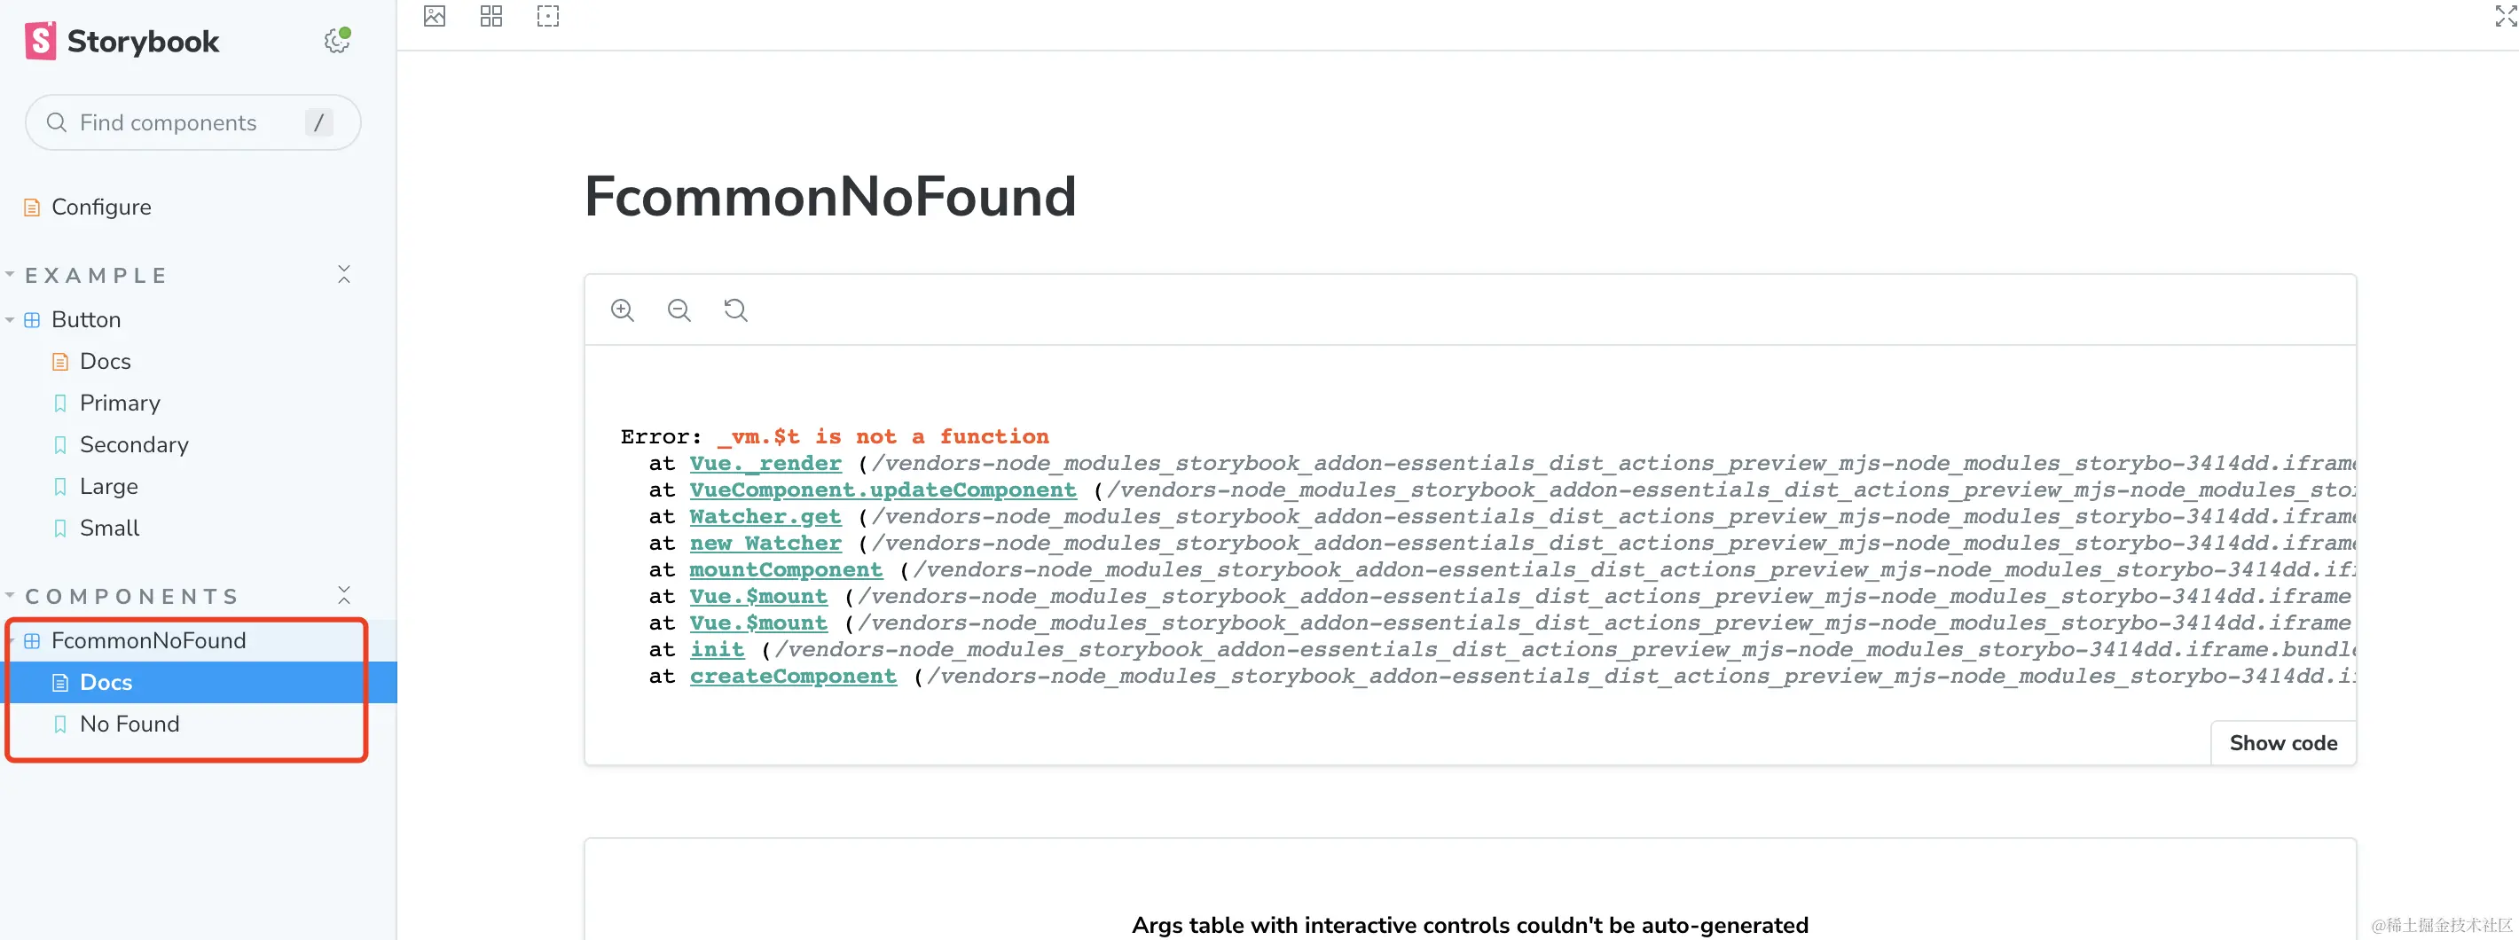Collapse all items in COMPONENTS section
Viewport: 2519px width, 940px height.
[x=344, y=596]
